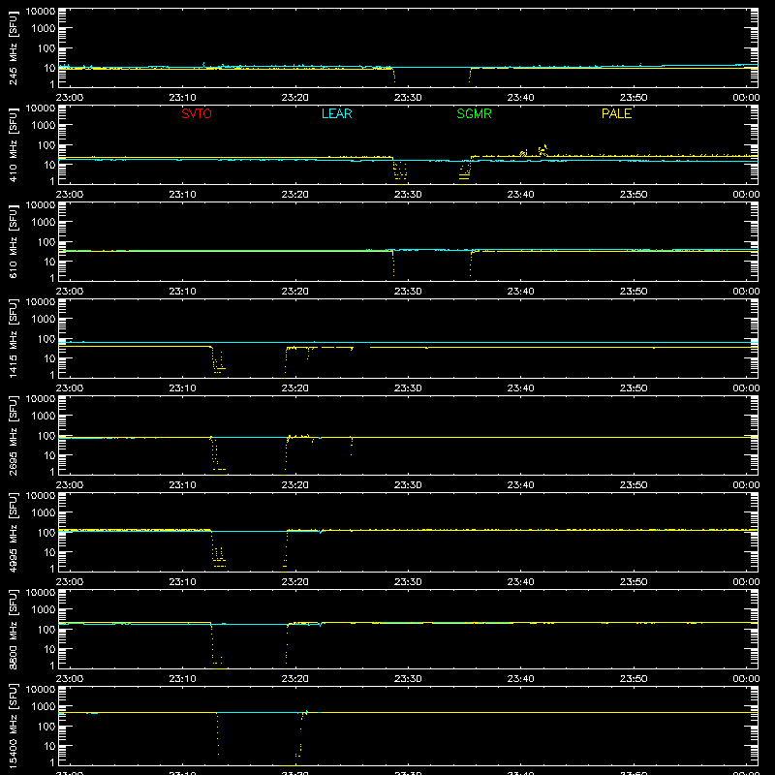The image size is (775, 775).
Task: Click the yellow burst spikes in 410 MHz plot
Action: [x=535, y=151]
